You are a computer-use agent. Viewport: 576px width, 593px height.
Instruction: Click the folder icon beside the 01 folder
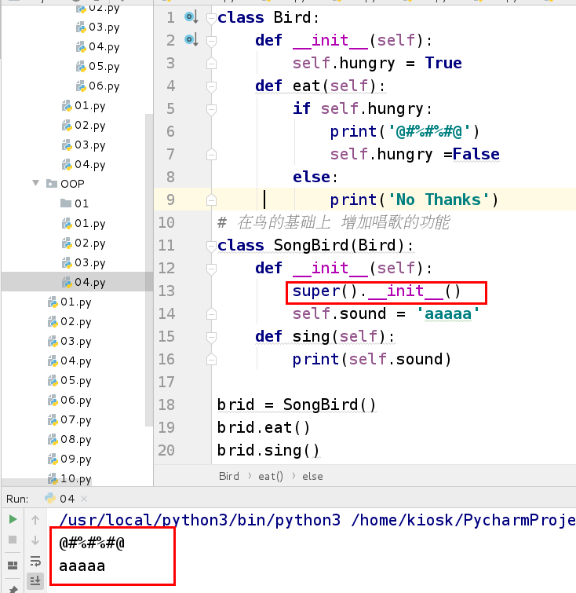66,203
